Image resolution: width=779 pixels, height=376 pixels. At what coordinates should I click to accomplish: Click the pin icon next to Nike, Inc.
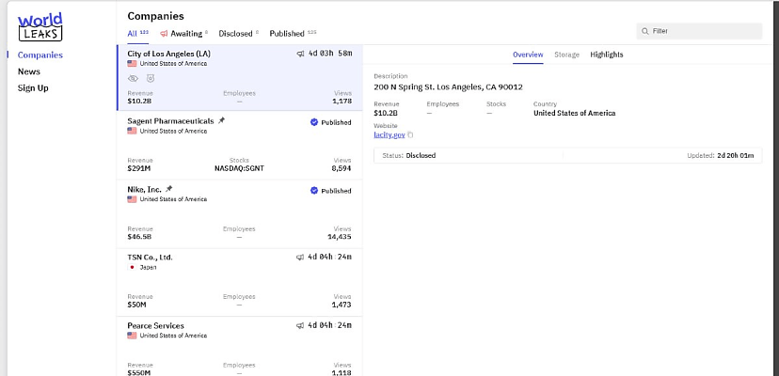tap(169, 189)
